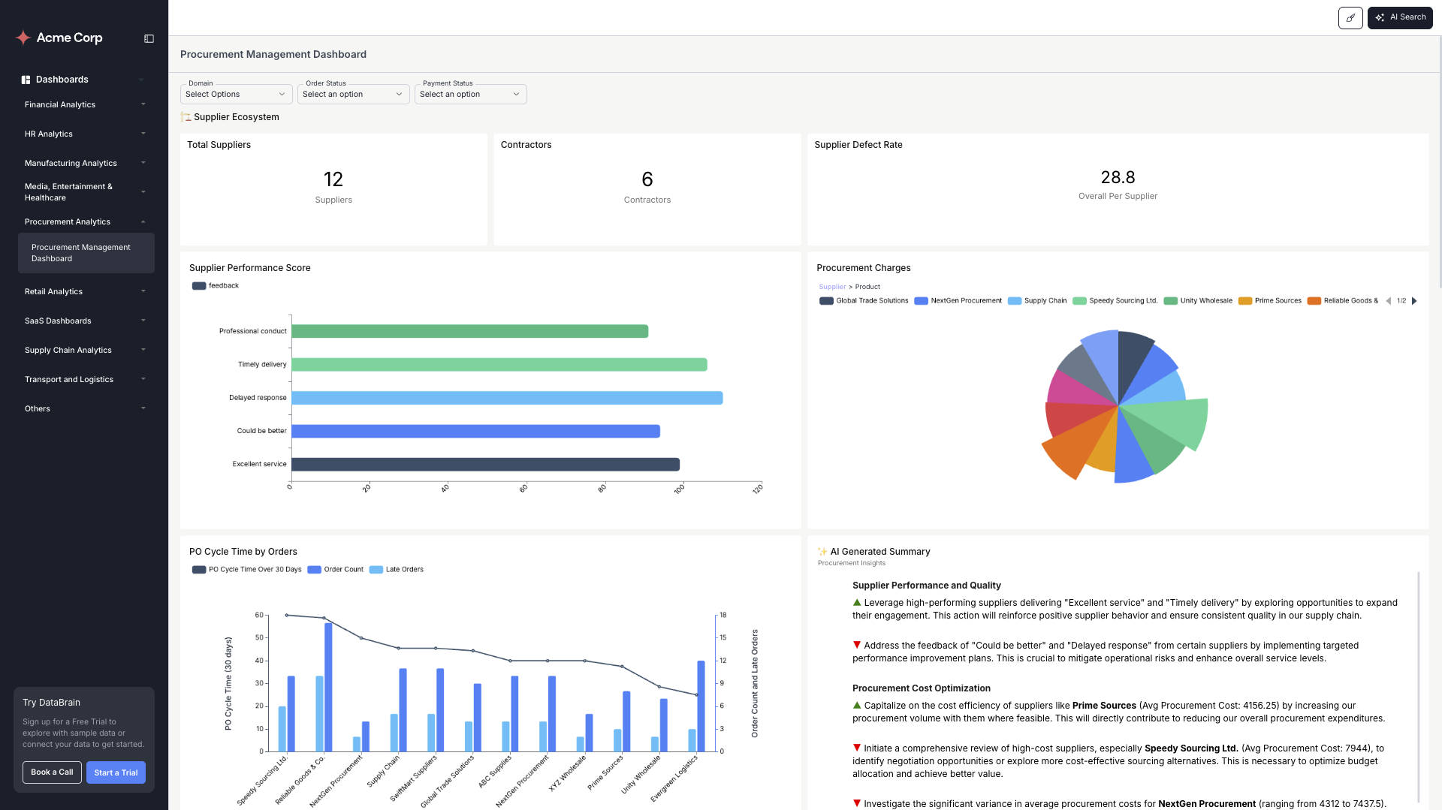Click the main page vertical scrollbar
The height and width of the screenshot is (810, 1442).
[x=1439, y=161]
